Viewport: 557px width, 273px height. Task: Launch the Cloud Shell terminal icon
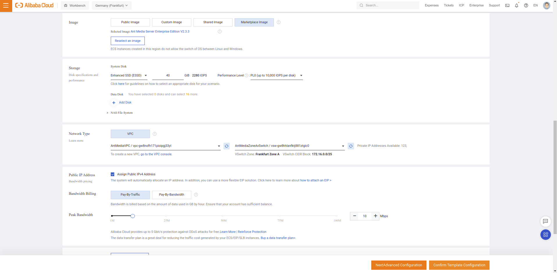pyautogui.click(x=507, y=6)
